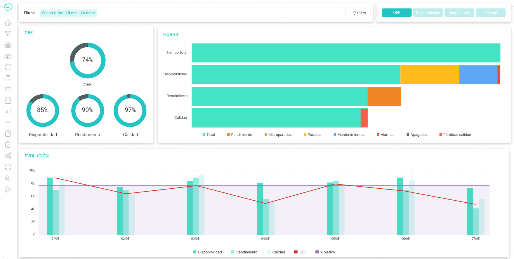514x259 pixels.
Task: Open the Filtro filter button
Action: [x=359, y=13]
